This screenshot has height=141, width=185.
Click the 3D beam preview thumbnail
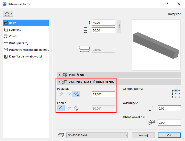pos(156,45)
